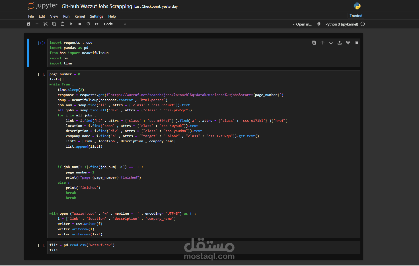Rename notebook title Git-hub Wazzuf Jobs Scrapping
This screenshot has width=419, height=266.
click(x=97, y=6)
